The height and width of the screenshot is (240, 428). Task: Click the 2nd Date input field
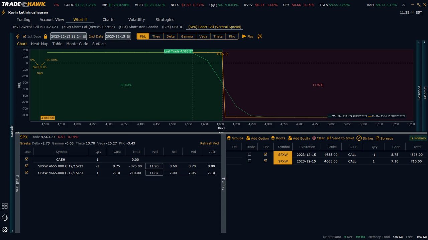(118, 36)
